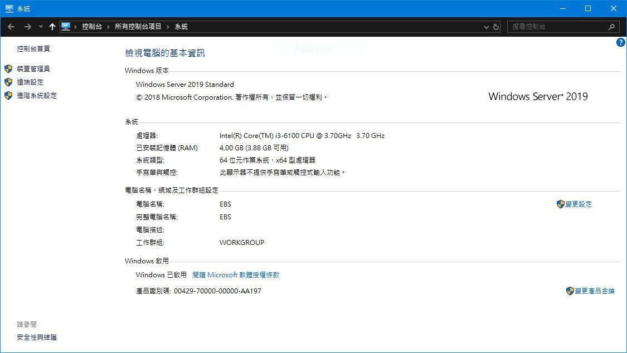Image resolution: width=627 pixels, height=353 pixels.
Task: Expand chevron after 所有控制台項目 breadcrumb
Action: (x=168, y=27)
